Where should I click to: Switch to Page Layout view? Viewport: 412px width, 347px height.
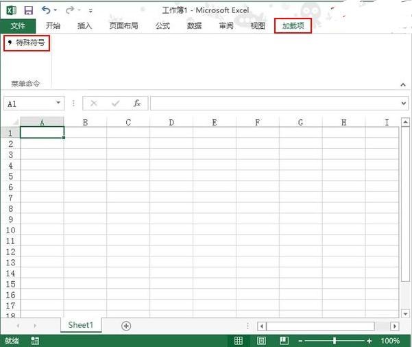pyautogui.click(x=261, y=341)
